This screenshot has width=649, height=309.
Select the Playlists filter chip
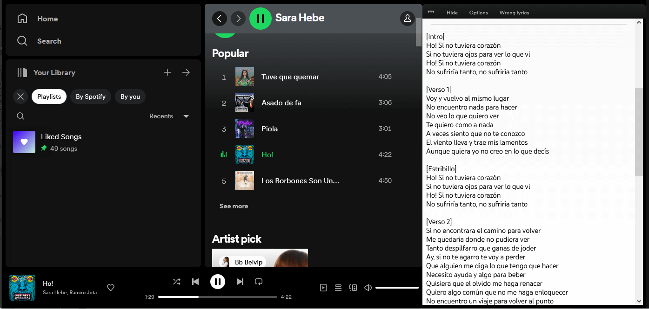(49, 97)
